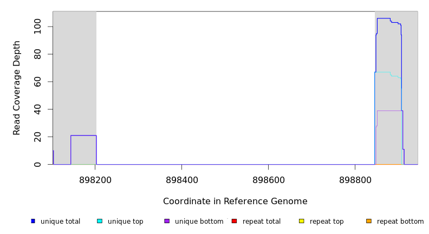This screenshot has width=429, height=234.
Task: Click the yellow repeat top legend swatch
Action: pyautogui.click(x=301, y=221)
